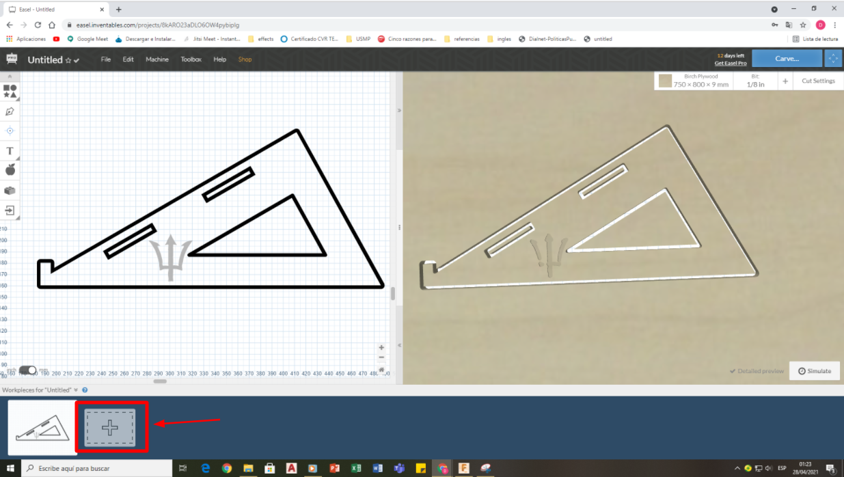Add a new workpiece with plus tile
Image resolution: width=844 pixels, height=477 pixels.
pyautogui.click(x=110, y=428)
